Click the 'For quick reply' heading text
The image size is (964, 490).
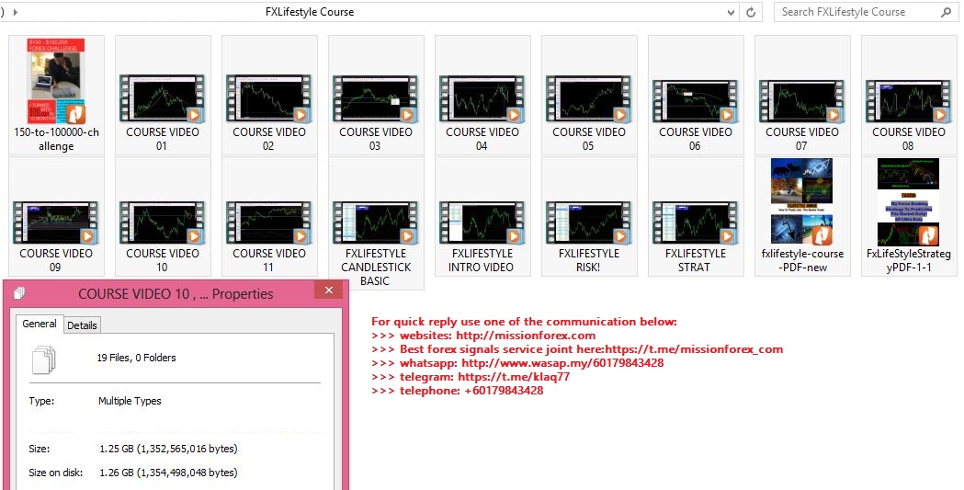pyautogui.click(x=524, y=322)
